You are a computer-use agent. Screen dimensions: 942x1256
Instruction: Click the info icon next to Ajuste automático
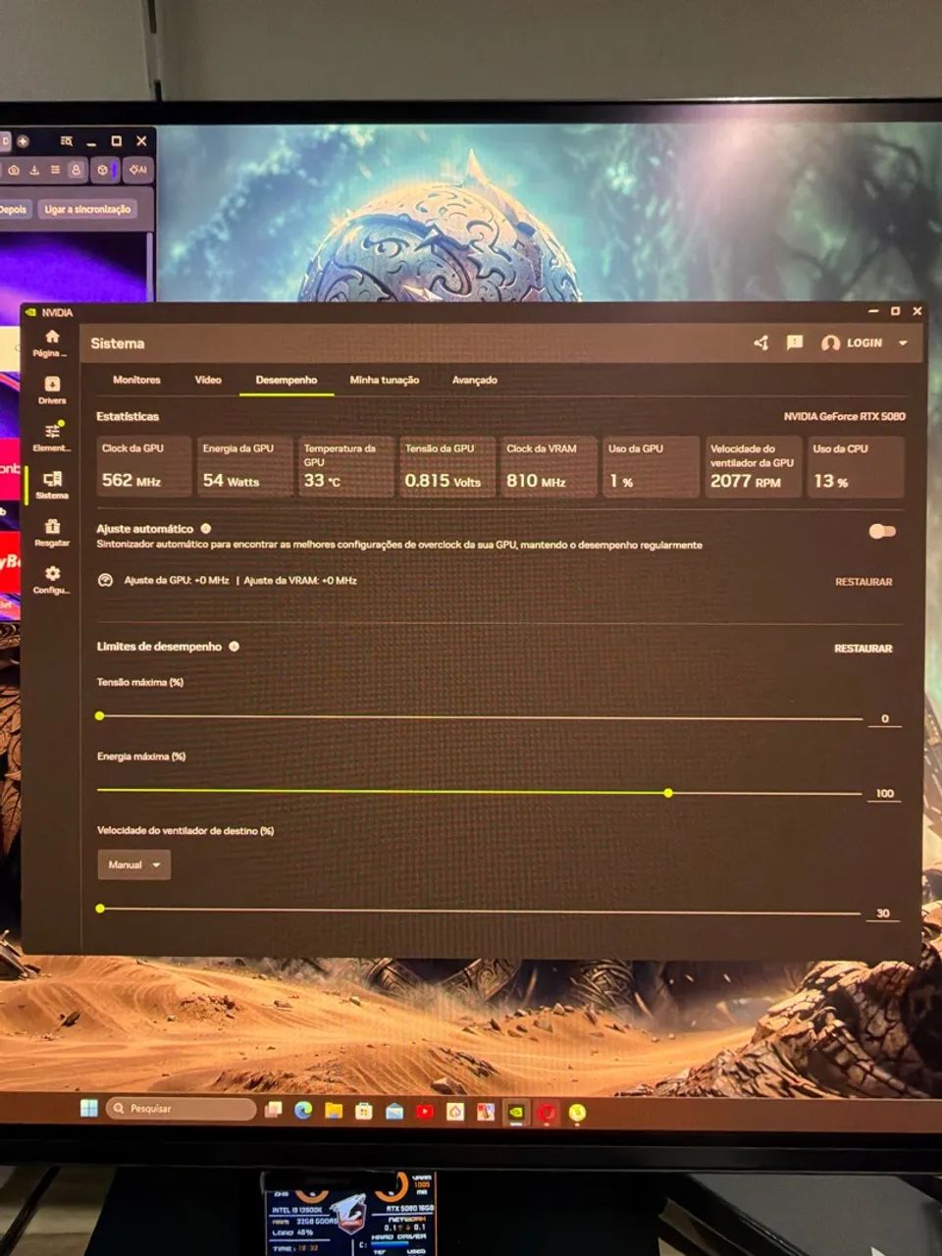(x=206, y=529)
